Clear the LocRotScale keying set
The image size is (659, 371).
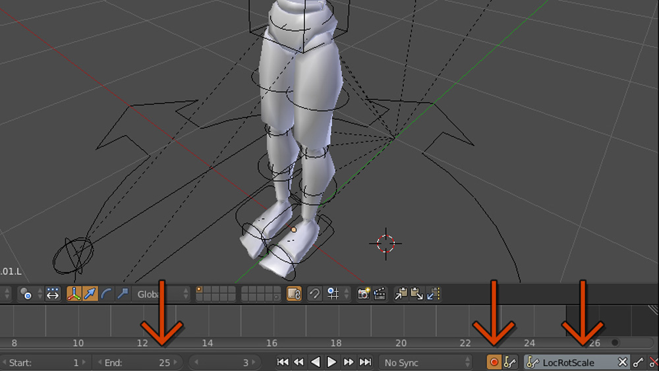622,362
